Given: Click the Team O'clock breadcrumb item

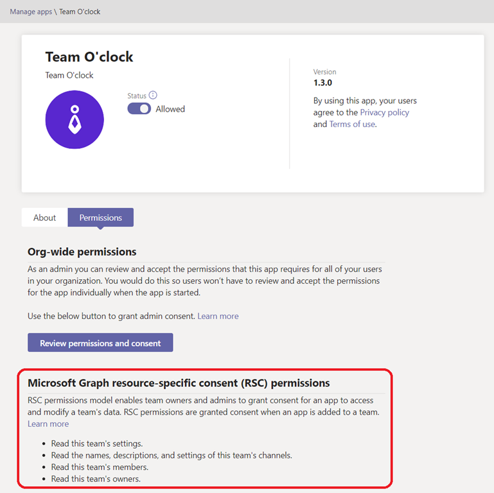Looking at the screenshot, I should [80, 12].
